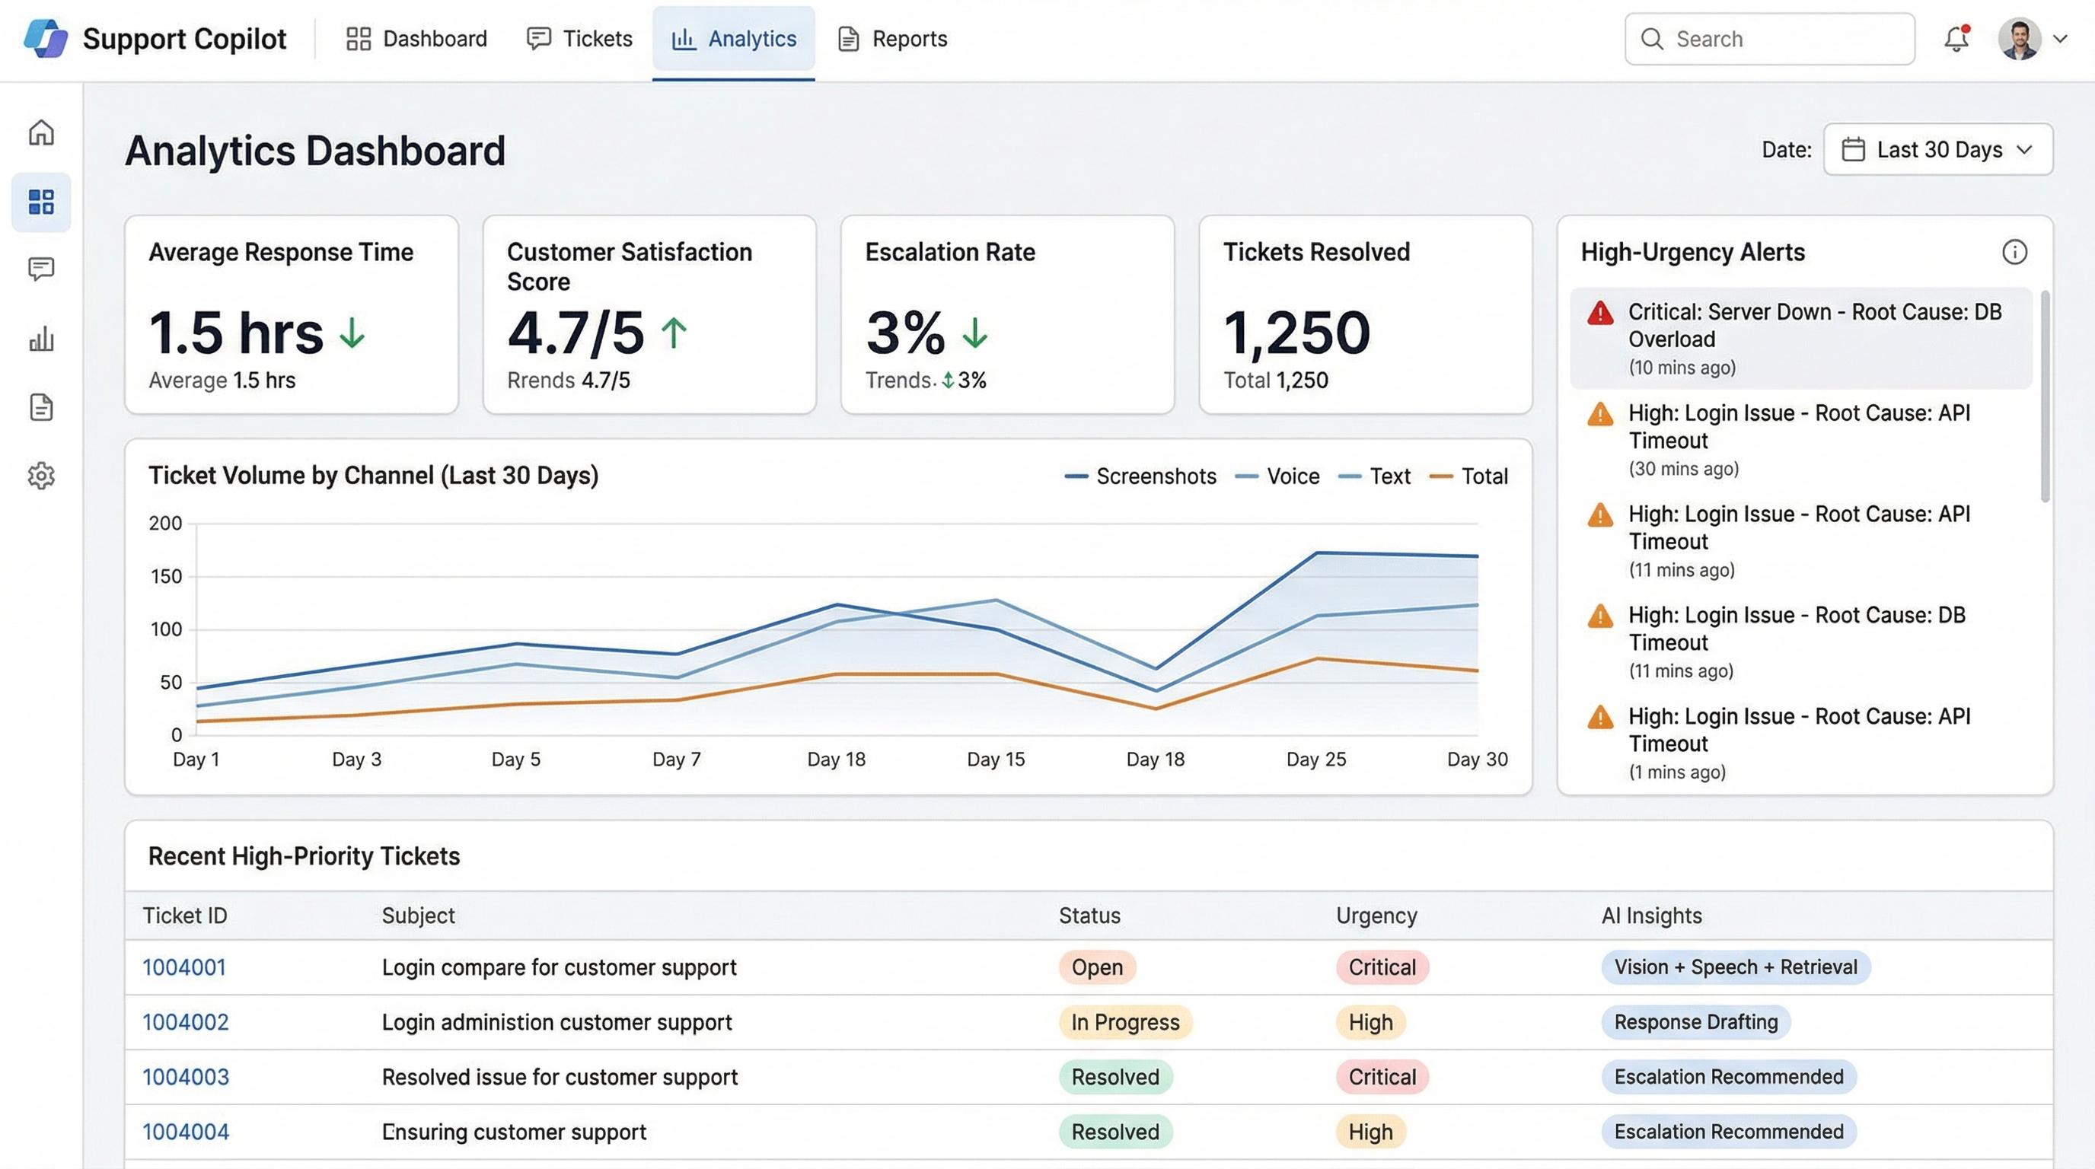Open the Last 30 Days date dropdown
Image resolution: width=2095 pixels, height=1169 pixels.
[x=1937, y=150]
